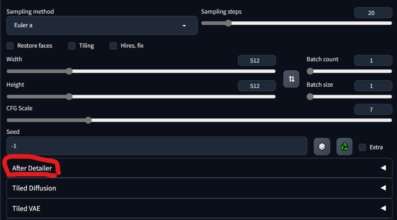Click the Width slider handle
The width and height of the screenshot is (397, 220).
click(69, 71)
